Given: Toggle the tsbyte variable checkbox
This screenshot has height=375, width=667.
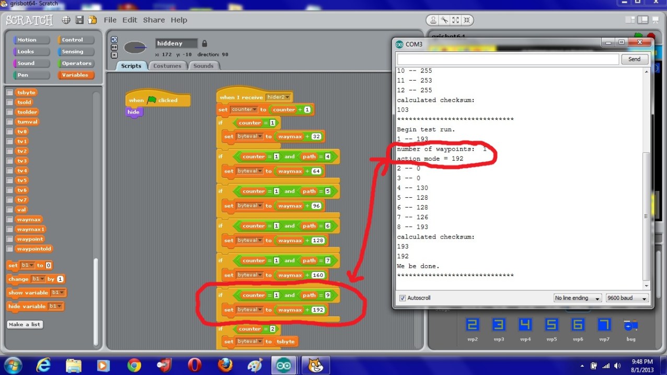Looking at the screenshot, I should click(x=9, y=93).
